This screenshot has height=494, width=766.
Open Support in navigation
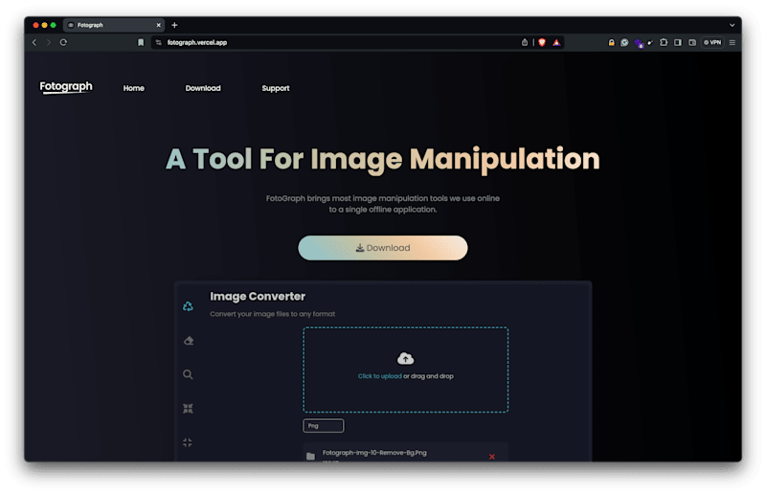tap(276, 88)
